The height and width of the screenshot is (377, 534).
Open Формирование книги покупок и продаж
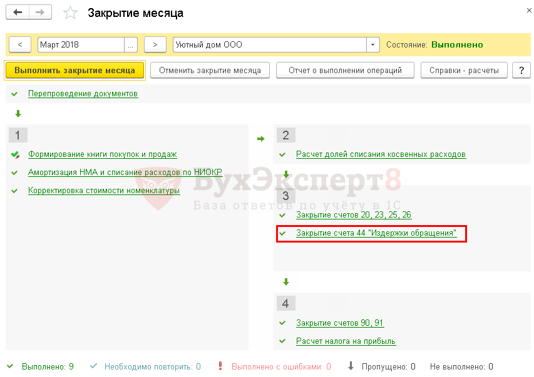click(x=103, y=154)
